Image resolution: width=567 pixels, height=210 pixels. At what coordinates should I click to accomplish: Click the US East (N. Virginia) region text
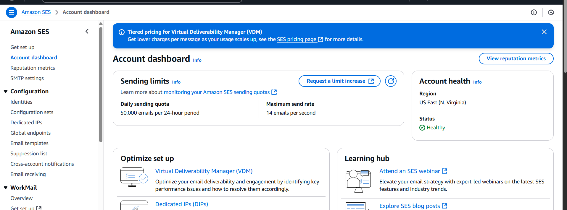click(x=442, y=102)
